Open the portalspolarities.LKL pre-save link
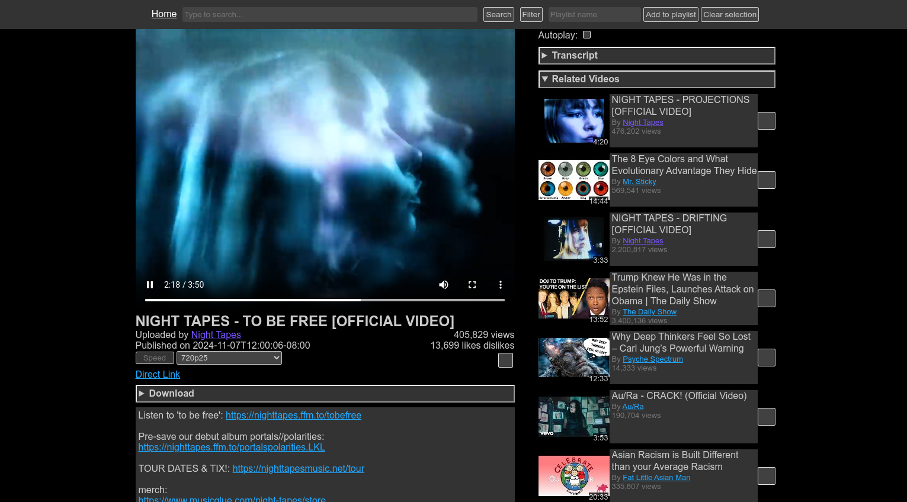Viewport: 907px width, 502px height. [232, 448]
